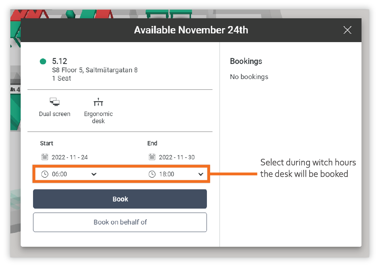Close the Available November 24th dialog
Screen dimensions: 380x269
click(x=347, y=30)
